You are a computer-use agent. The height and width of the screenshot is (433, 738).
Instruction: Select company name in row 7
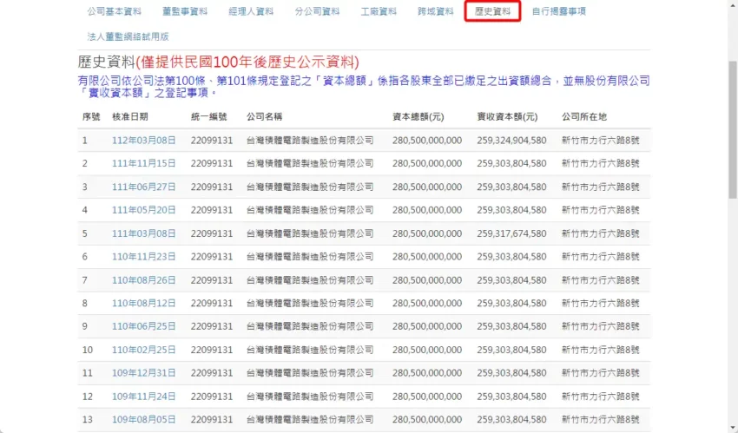310,279
